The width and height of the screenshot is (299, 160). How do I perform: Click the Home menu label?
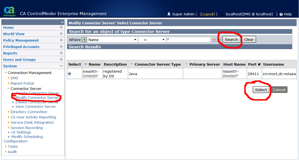pos(8,27)
